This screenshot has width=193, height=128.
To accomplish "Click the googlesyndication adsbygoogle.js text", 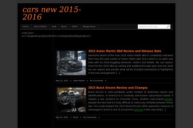I will click(56, 36).
